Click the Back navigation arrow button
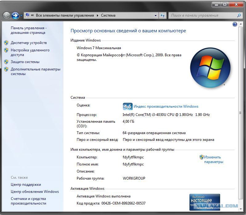 (x=6, y=15)
